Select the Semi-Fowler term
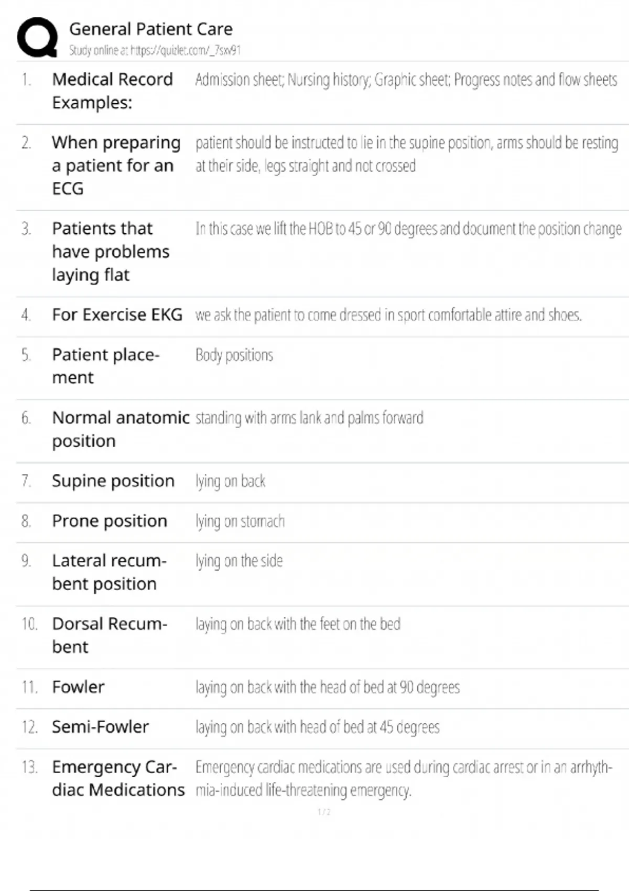Viewport: 629px width, 891px height. [100, 727]
